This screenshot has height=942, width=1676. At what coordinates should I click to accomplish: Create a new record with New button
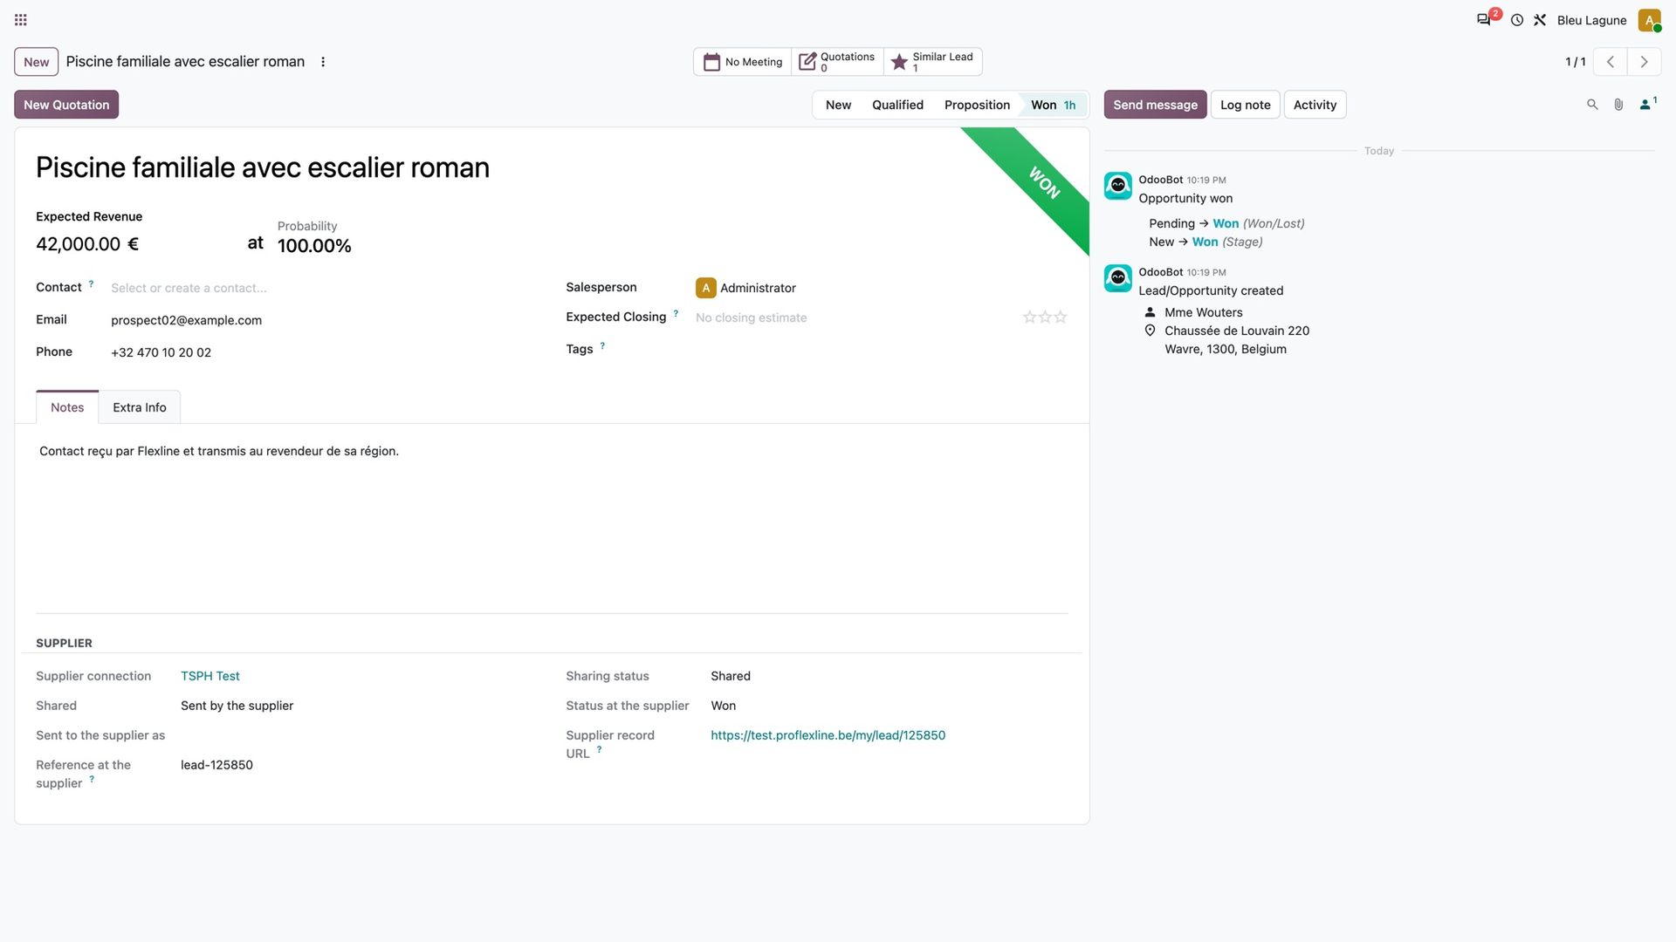pos(37,62)
